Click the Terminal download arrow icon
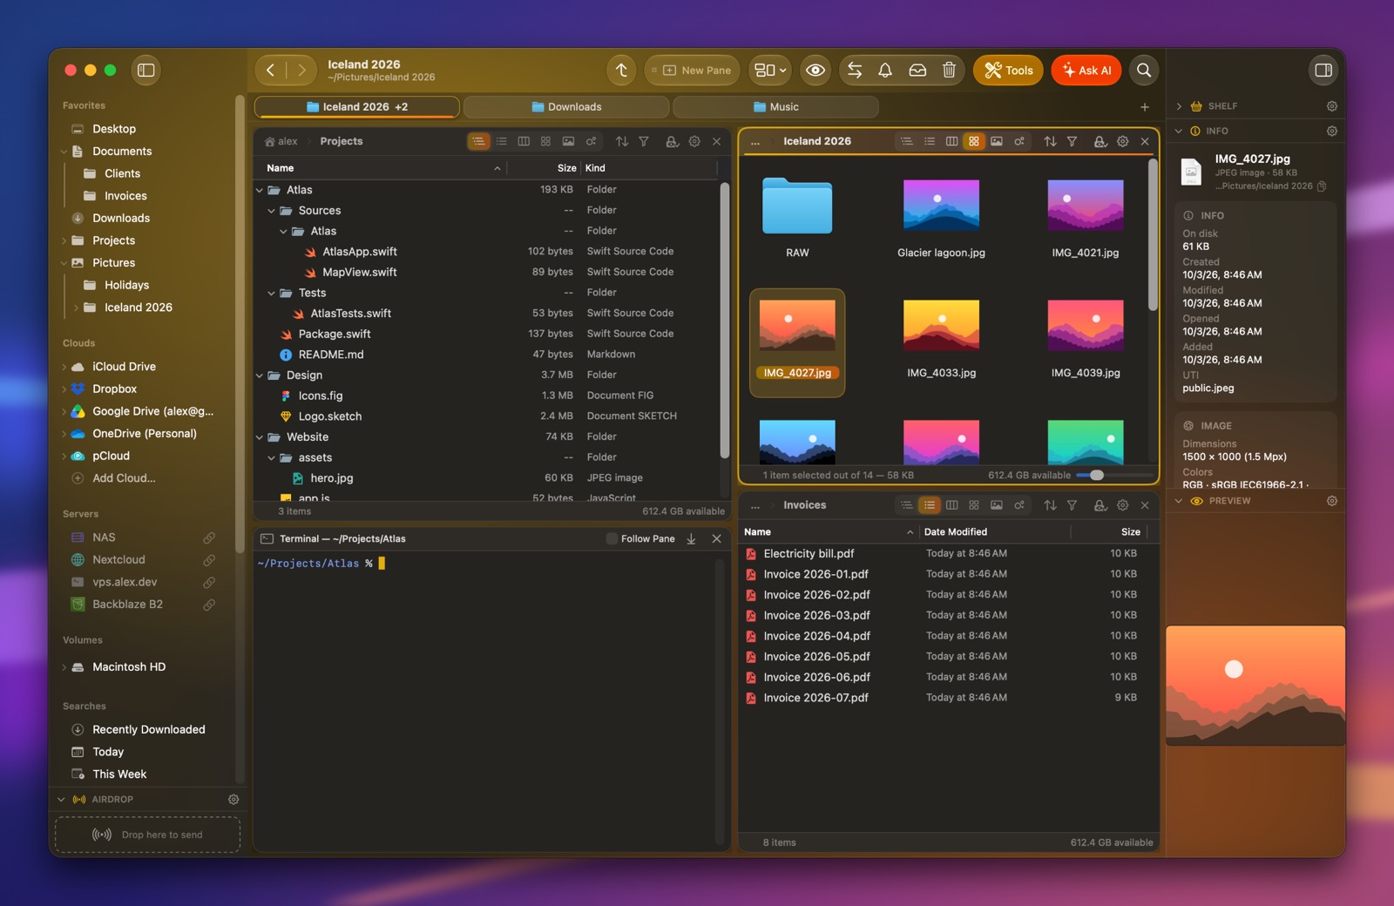Image resolution: width=1394 pixels, height=906 pixels. pyautogui.click(x=691, y=539)
